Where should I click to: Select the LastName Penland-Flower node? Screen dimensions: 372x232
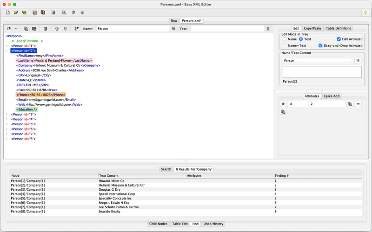pos(54,61)
